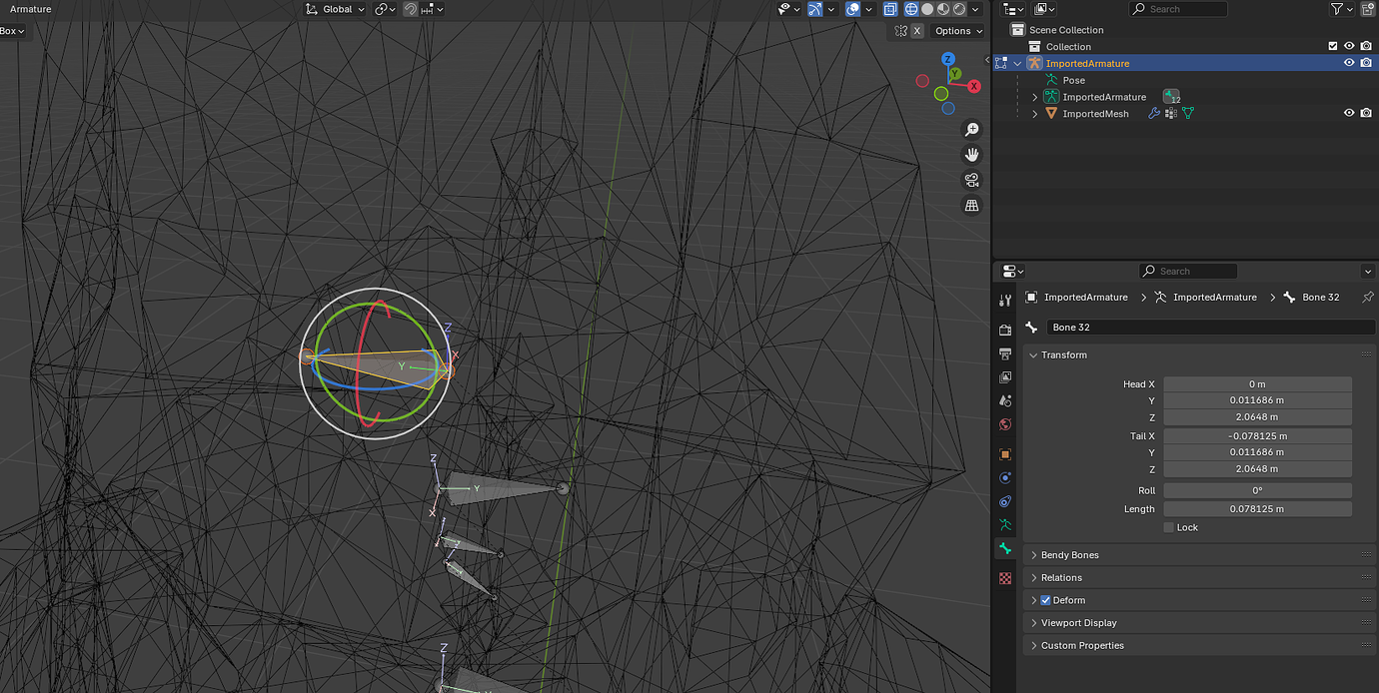Toggle X-axis mirror in armature options

(x=917, y=31)
